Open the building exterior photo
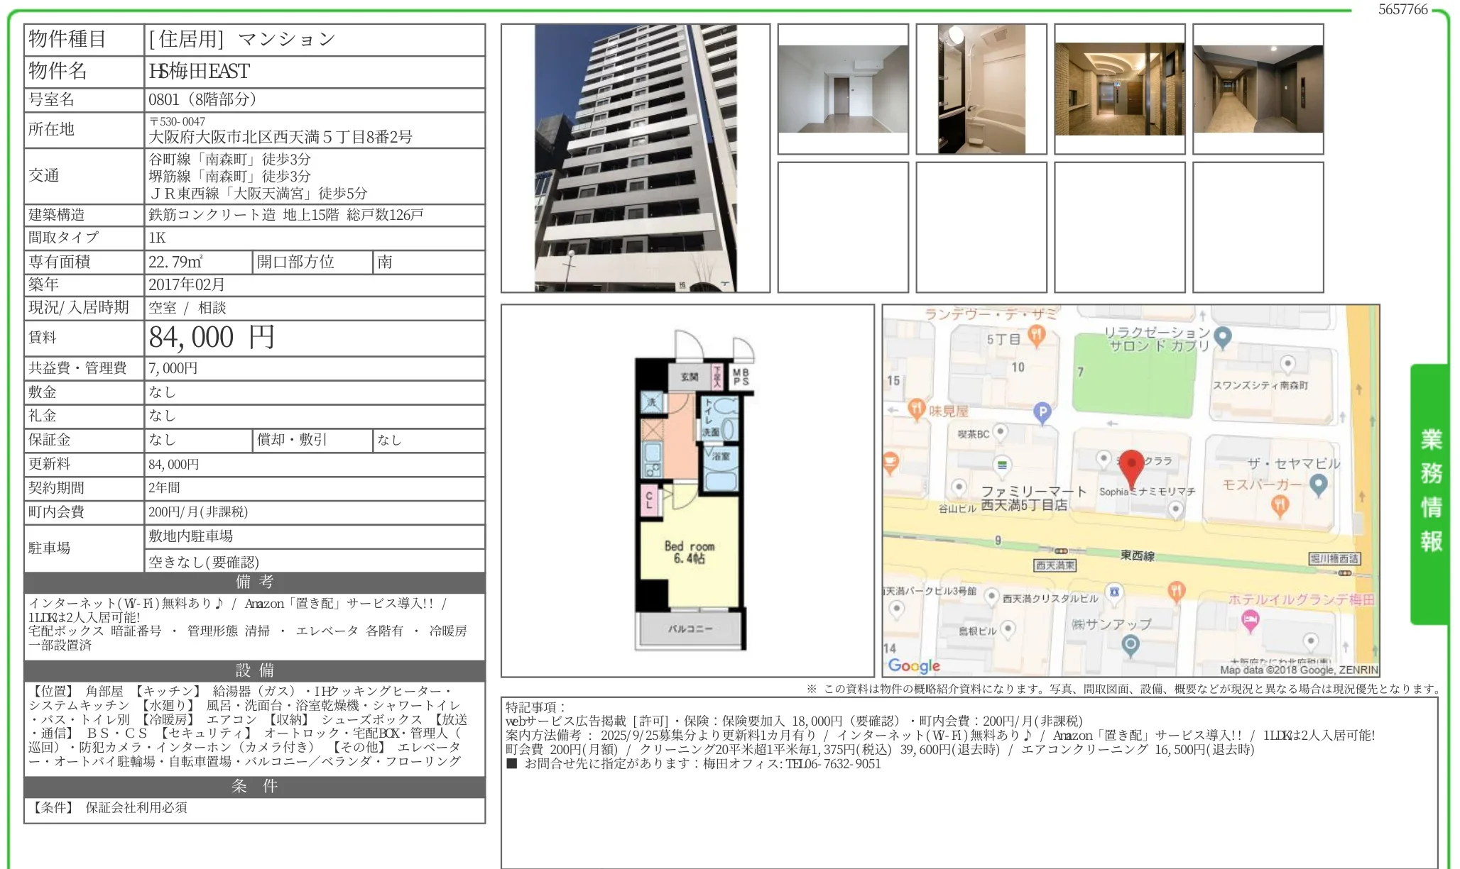The height and width of the screenshot is (869, 1460). point(635,157)
